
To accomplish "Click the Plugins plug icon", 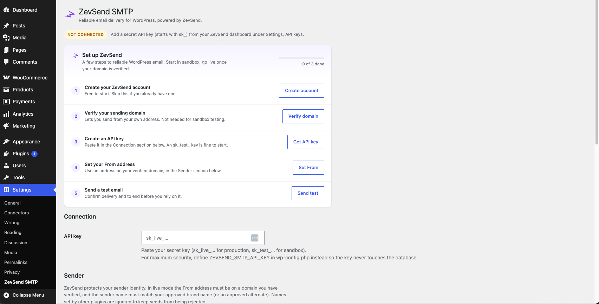I will [6, 154].
